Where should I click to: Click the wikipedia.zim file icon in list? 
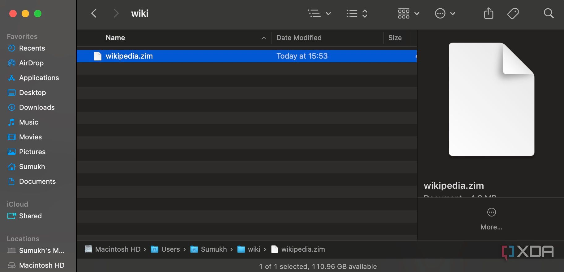(x=98, y=56)
